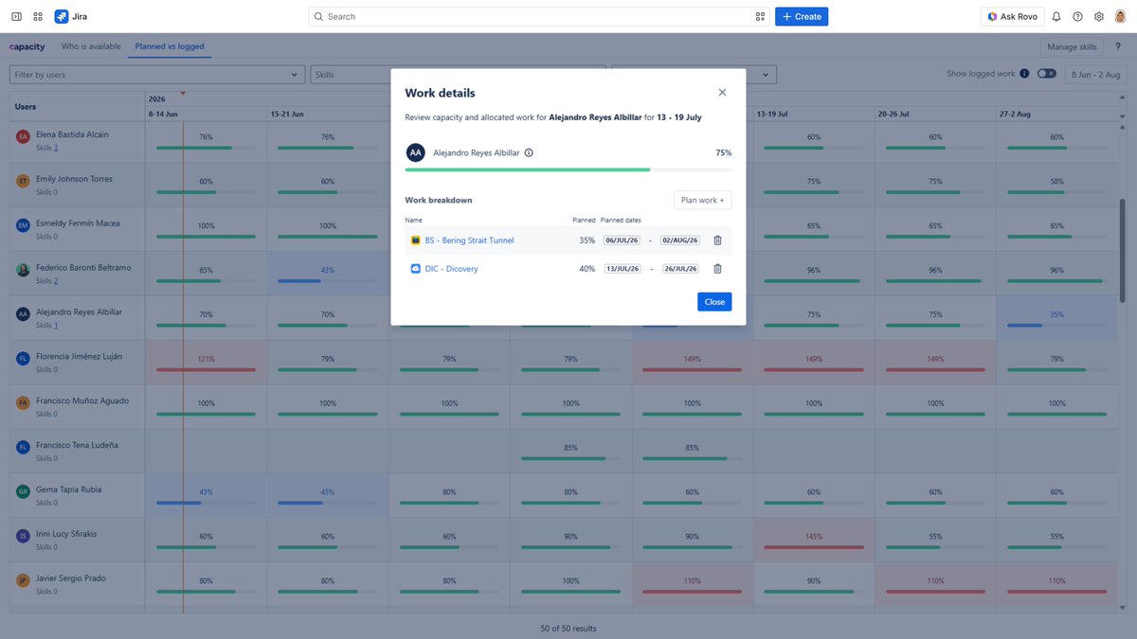Click the Jira search field
Viewport: 1137px width, 639px height.
point(539,16)
